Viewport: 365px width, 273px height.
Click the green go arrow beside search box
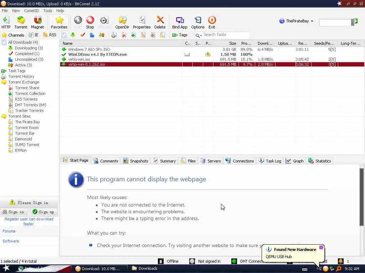[355, 22]
